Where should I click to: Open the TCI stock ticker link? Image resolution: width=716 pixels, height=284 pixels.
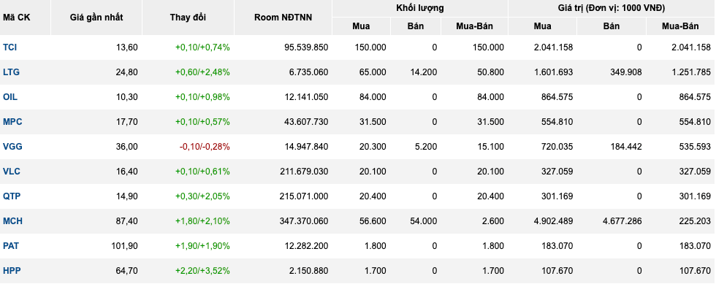10,47
